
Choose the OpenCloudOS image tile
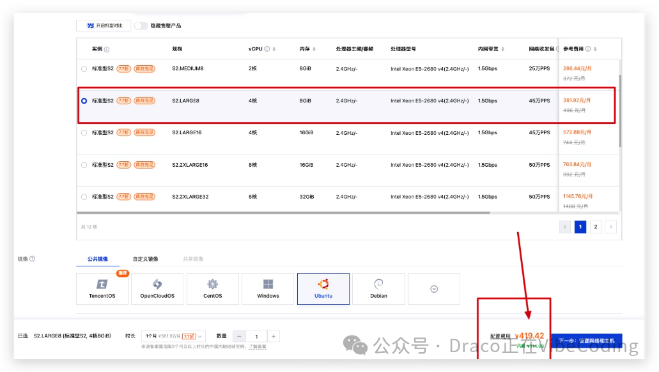point(157,288)
